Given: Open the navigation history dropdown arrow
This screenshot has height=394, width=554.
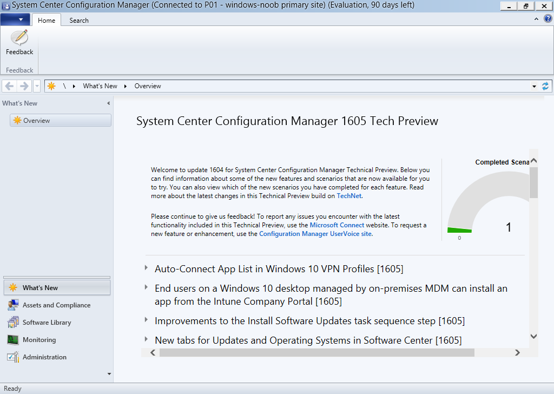Looking at the screenshot, I should coord(37,86).
